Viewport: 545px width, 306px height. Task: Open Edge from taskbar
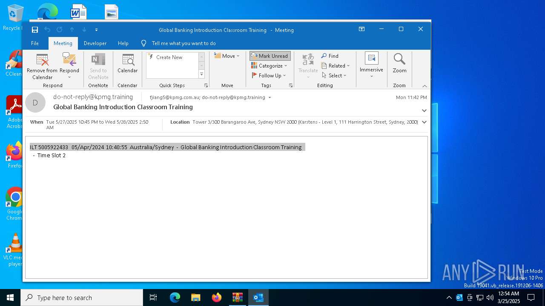tap(175, 297)
